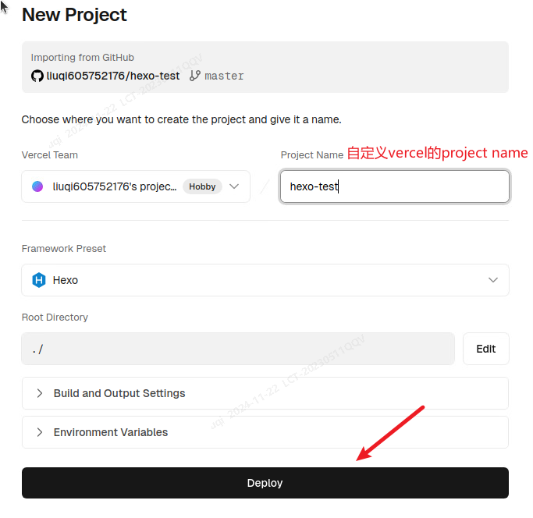Screen dimensions: 533x518
Task: Open Framework Preset dropdown using its chevron
Action: tap(493, 280)
